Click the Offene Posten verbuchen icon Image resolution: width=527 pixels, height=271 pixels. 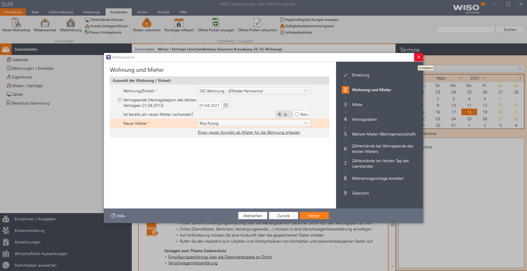point(257,23)
